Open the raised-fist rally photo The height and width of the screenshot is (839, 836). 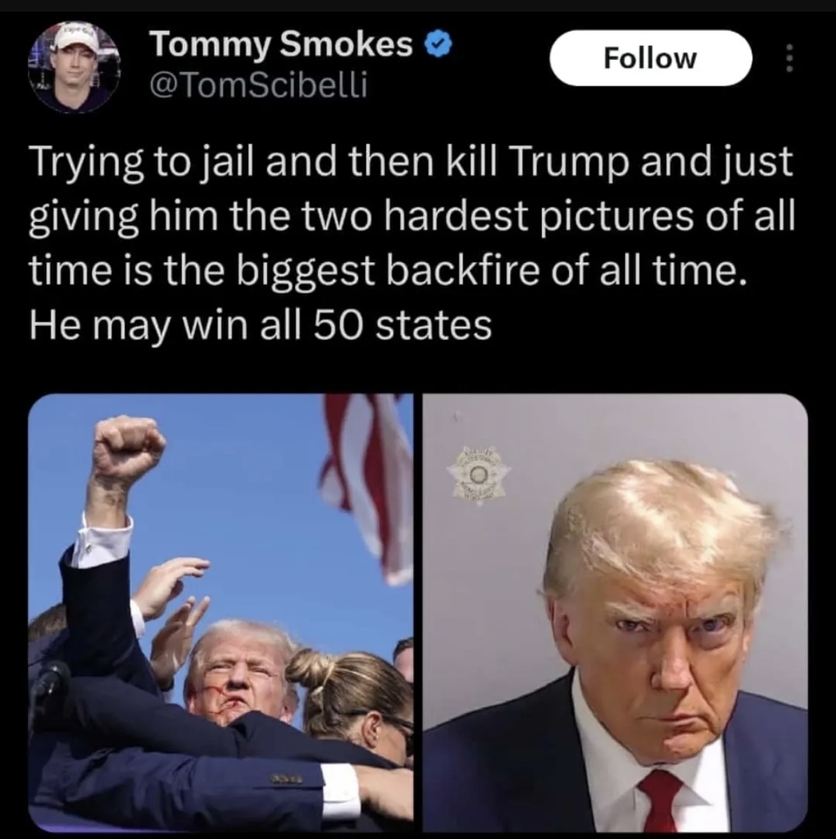(x=220, y=613)
